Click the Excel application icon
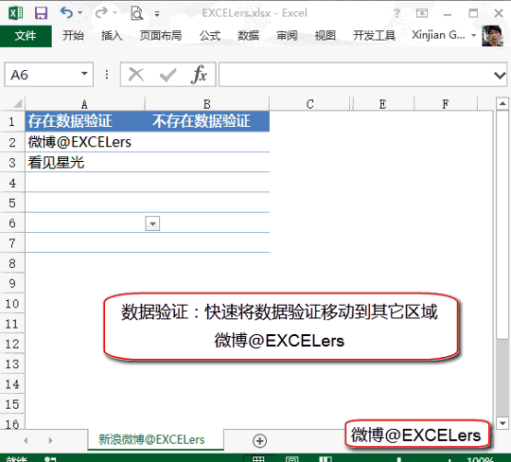Screen dimensions: 511x462 (16, 13)
